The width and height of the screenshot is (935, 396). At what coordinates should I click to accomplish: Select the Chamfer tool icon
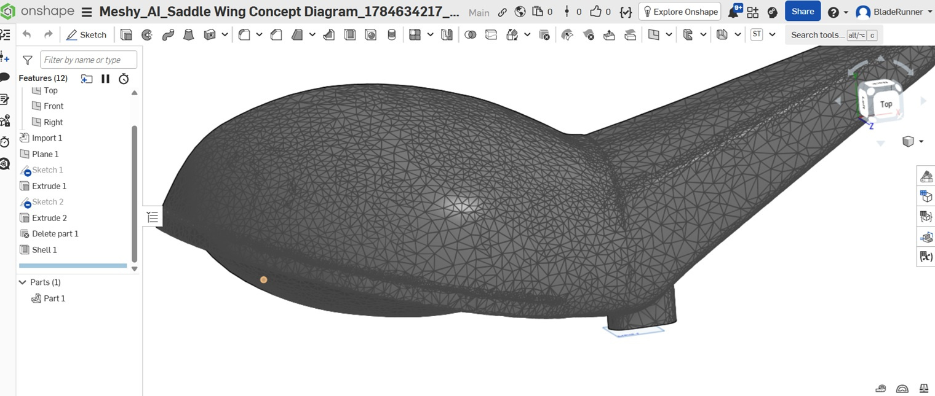coord(276,35)
